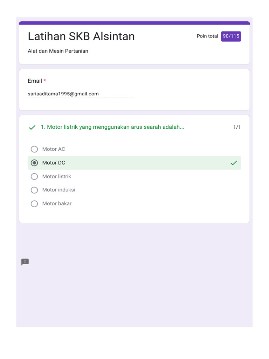Viewport: 269px width, 359px height.
Task: Click the Latihan SKB Alsintan form title
Action: 81,36
